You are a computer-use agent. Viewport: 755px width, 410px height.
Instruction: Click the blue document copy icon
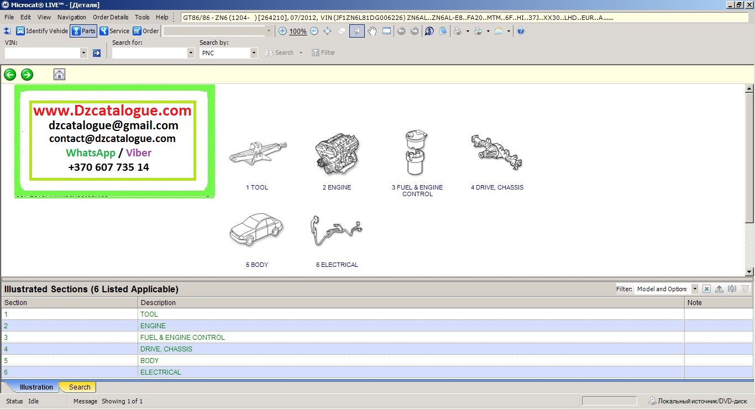pyautogui.click(x=443, y=31)
